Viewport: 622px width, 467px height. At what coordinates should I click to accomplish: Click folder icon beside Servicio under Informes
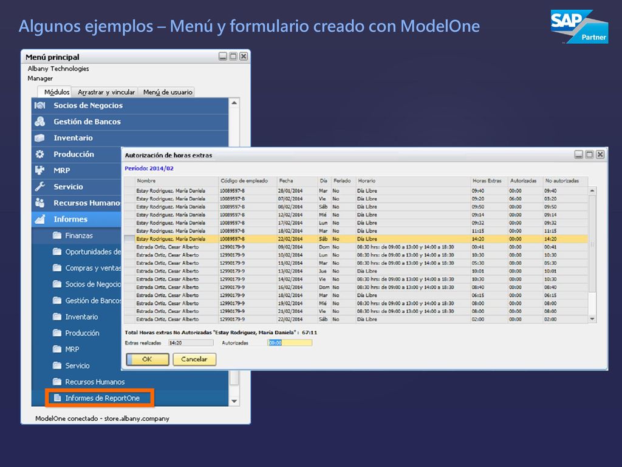(57, 365)
